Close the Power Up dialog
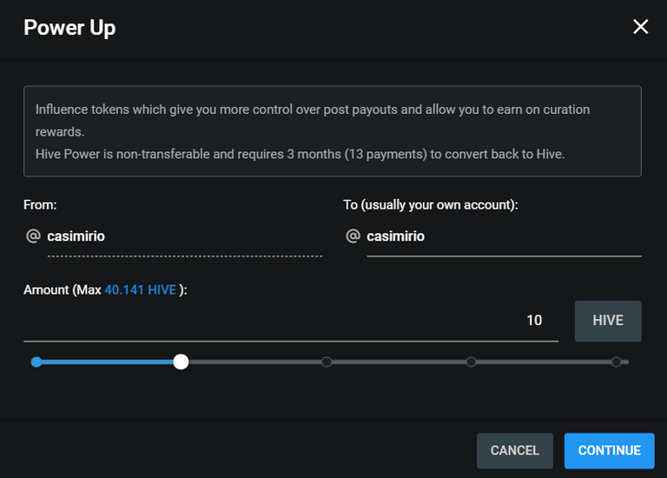This screenshot has width=667, height=478. pos(640,27)
